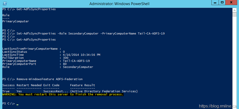Click '{Active Directory Federation Services}' feature result
Image resolution: width=239 pixels, height=109 pixels.
104,91
